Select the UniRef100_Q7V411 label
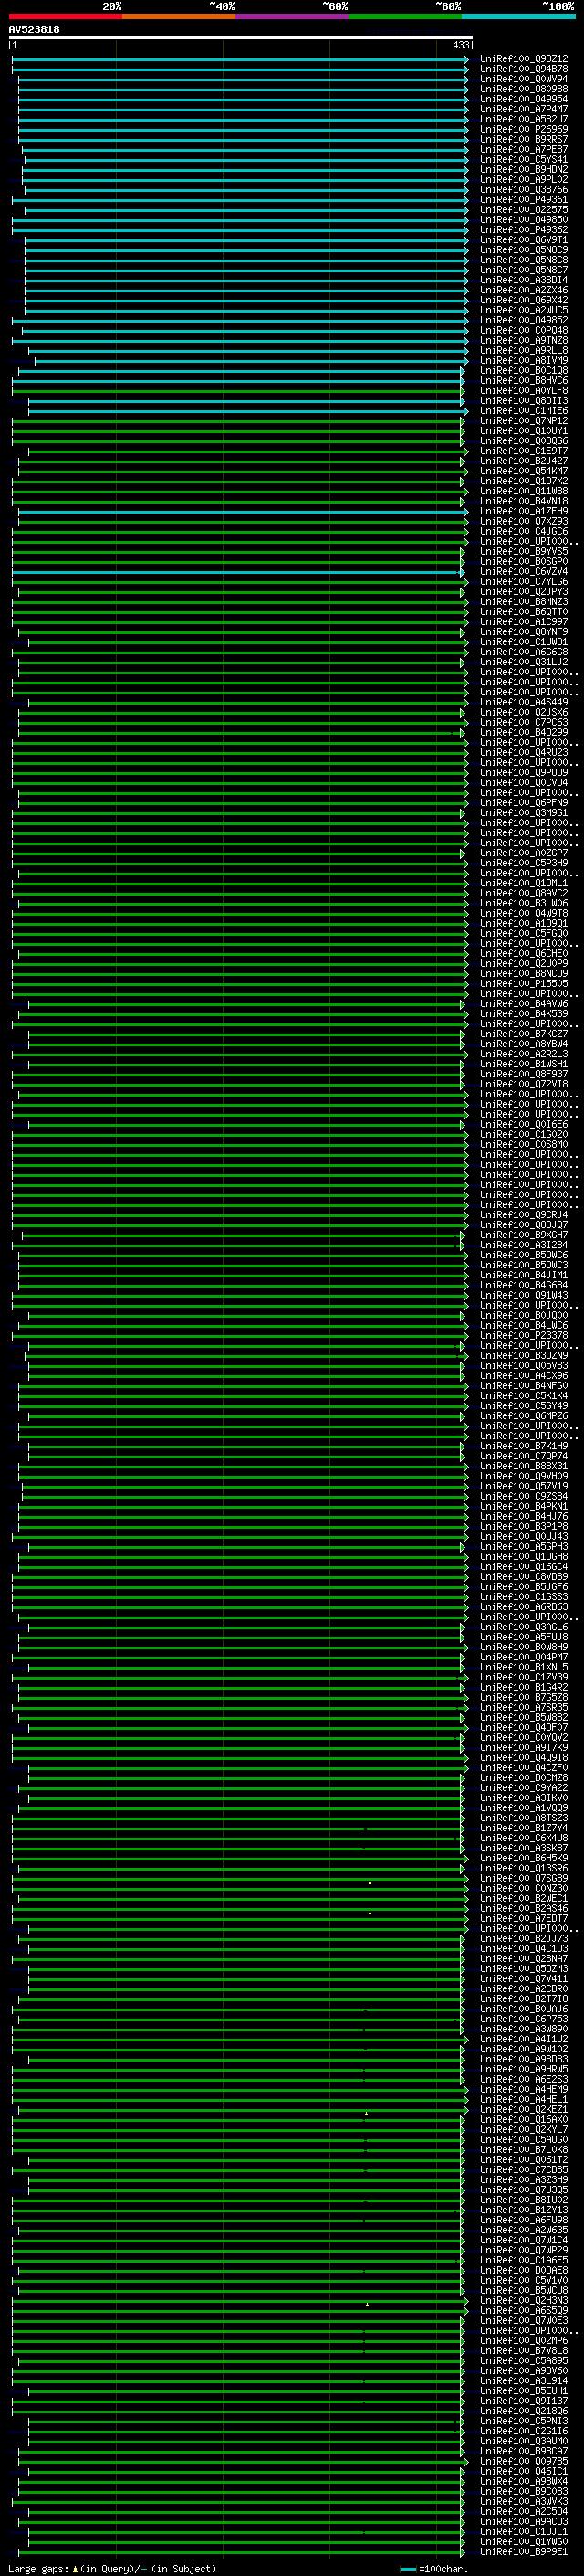Image resolution: width=584 pixels, height=2576 pixels. tap(524, 1978)
